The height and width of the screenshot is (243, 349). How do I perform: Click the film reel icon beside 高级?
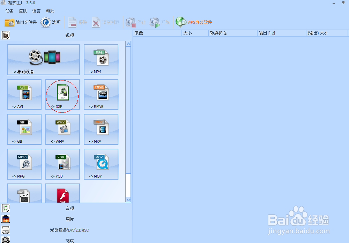point(6,240)
